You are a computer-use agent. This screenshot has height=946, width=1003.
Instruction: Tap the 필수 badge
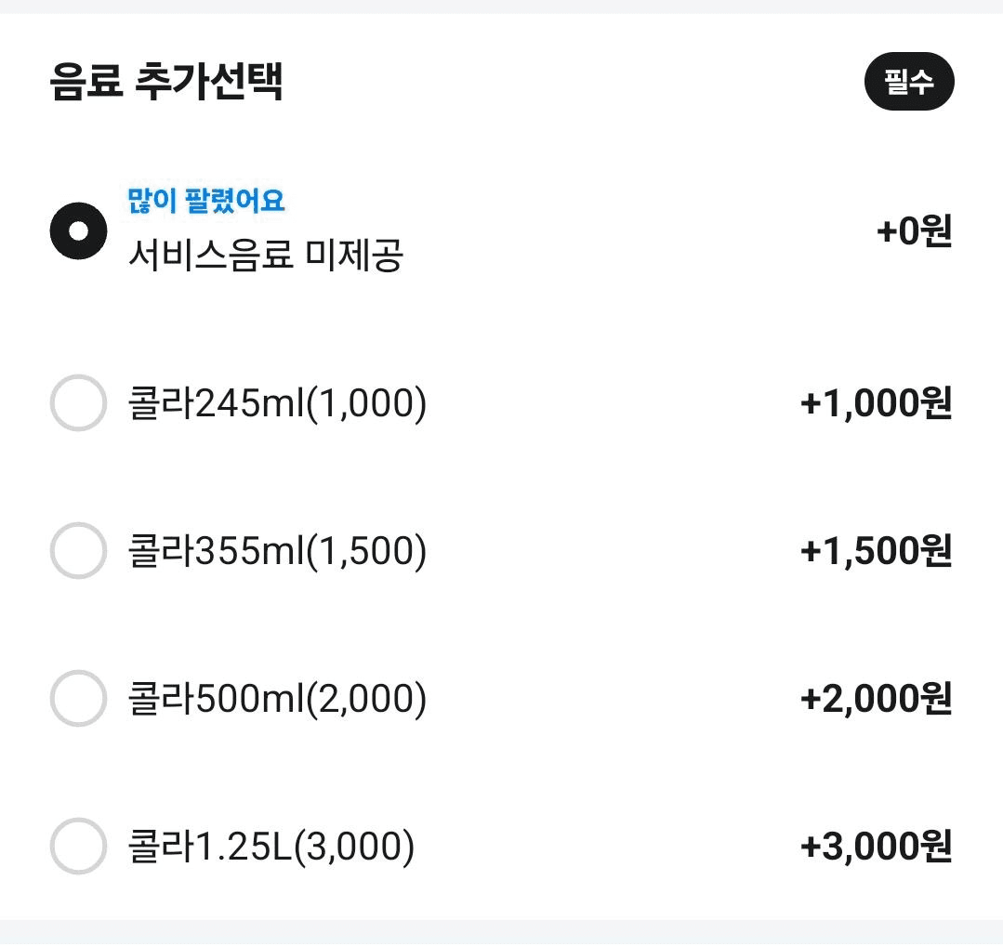point(909,83)
